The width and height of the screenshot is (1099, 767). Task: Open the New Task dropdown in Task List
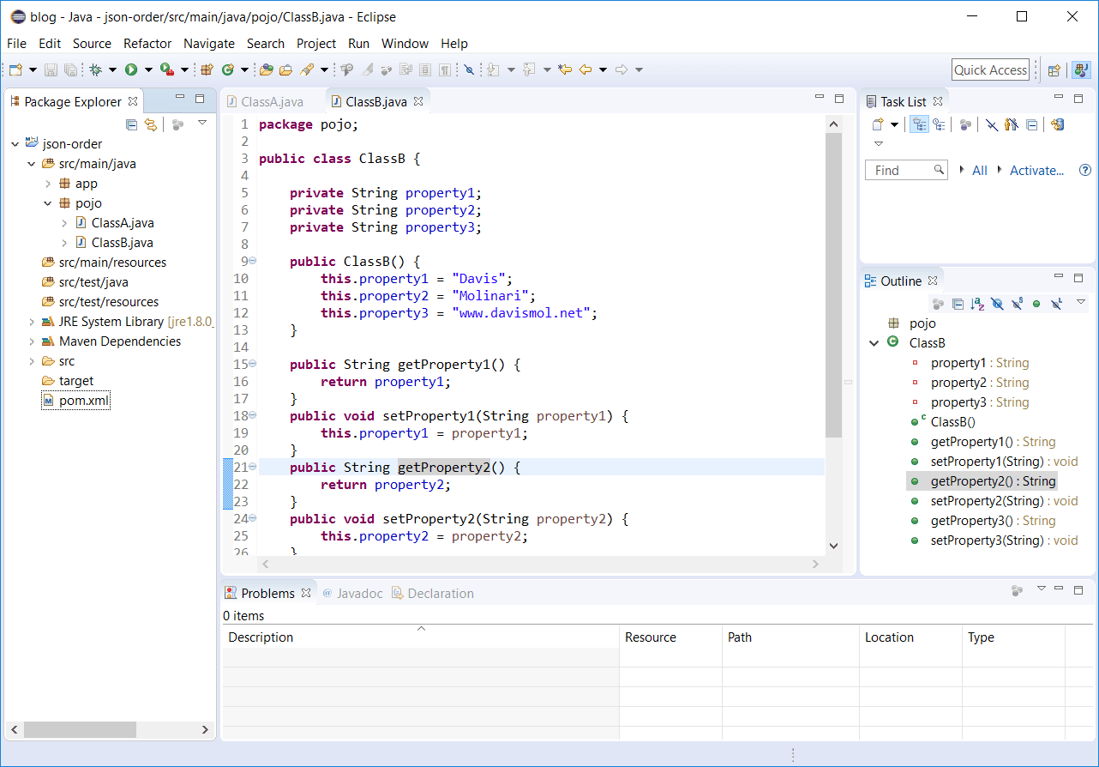[894, 124]
